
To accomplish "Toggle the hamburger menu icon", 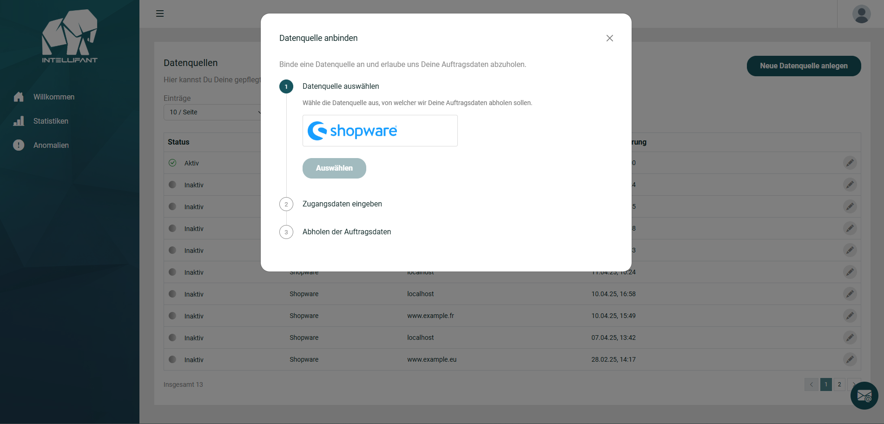I will coord(160,13).
